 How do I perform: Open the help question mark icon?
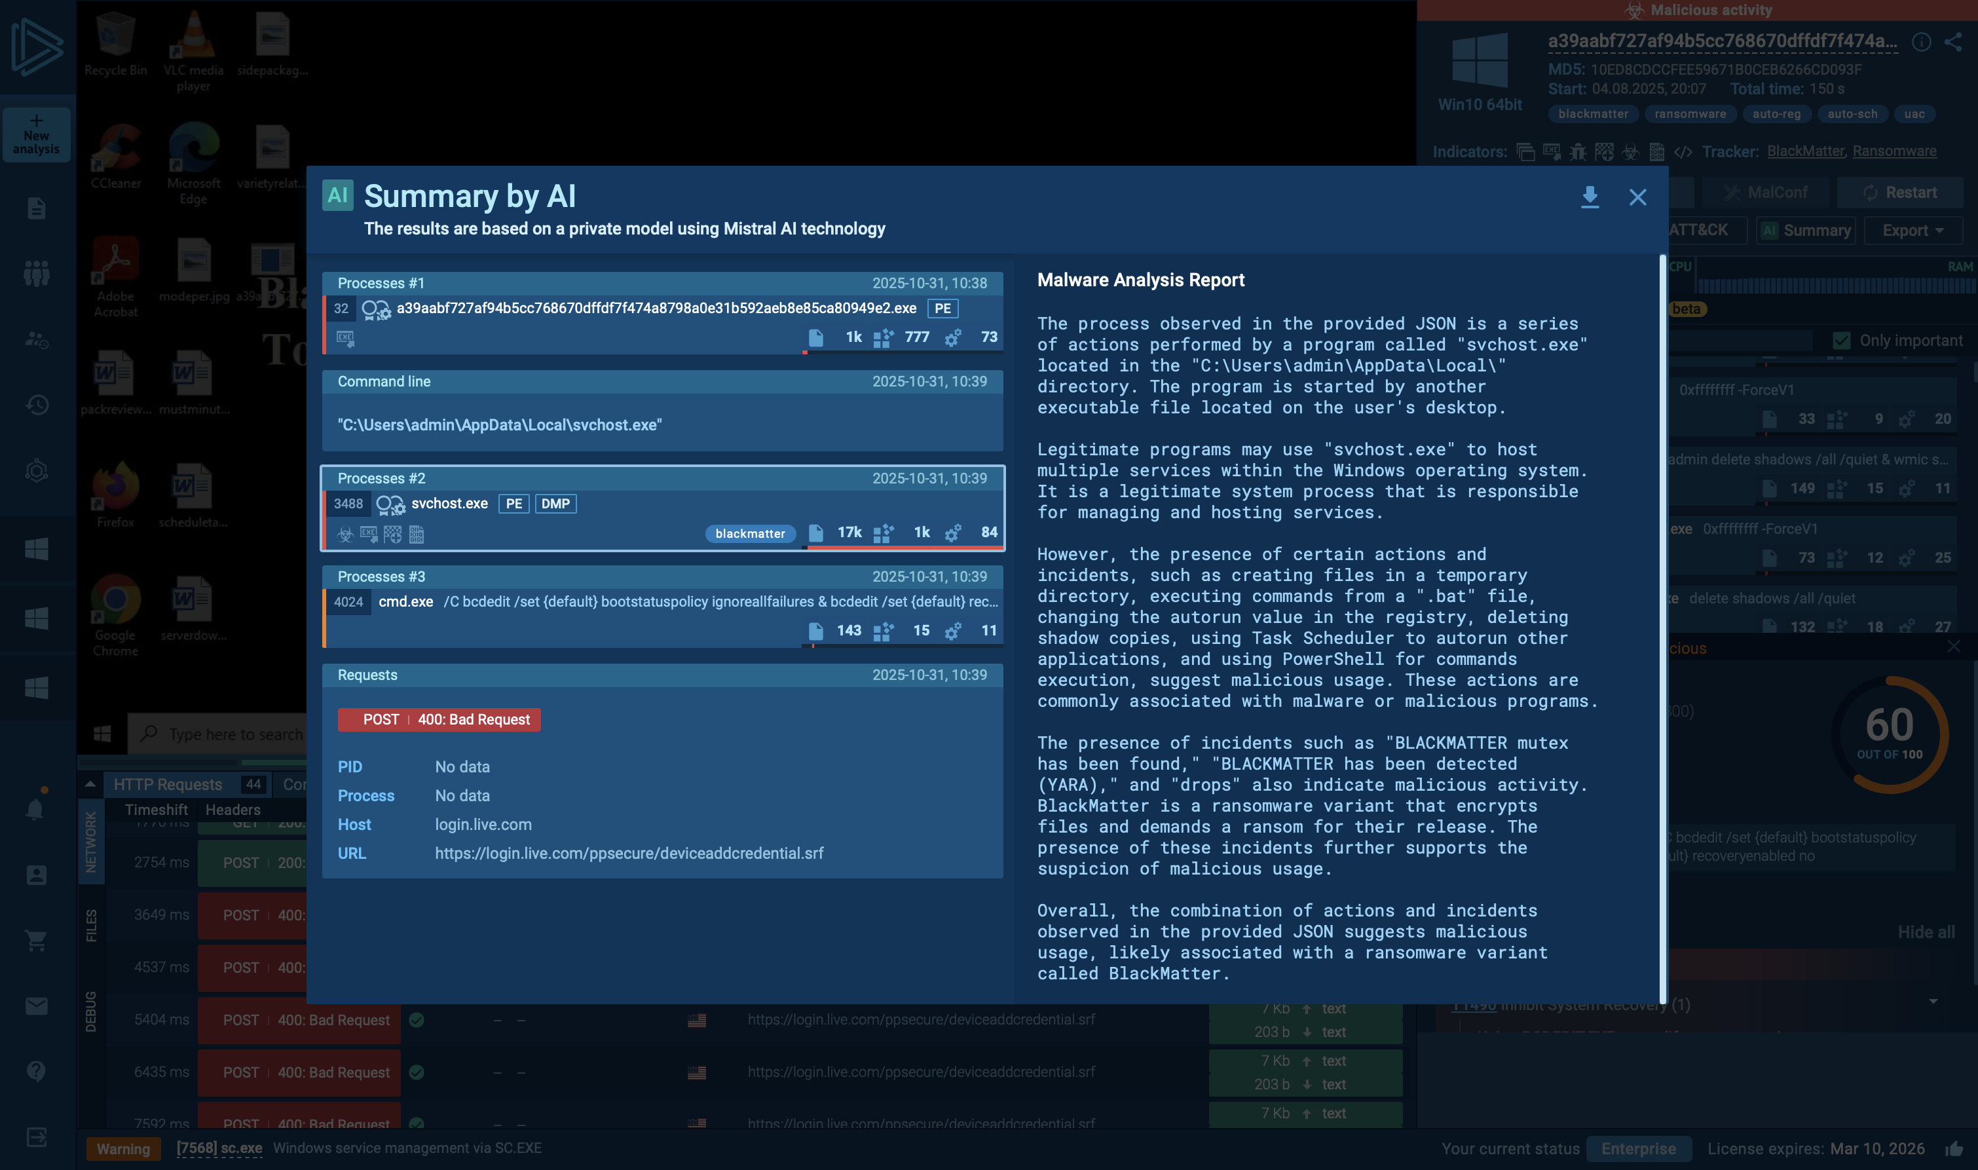(x=36, y=1070)
